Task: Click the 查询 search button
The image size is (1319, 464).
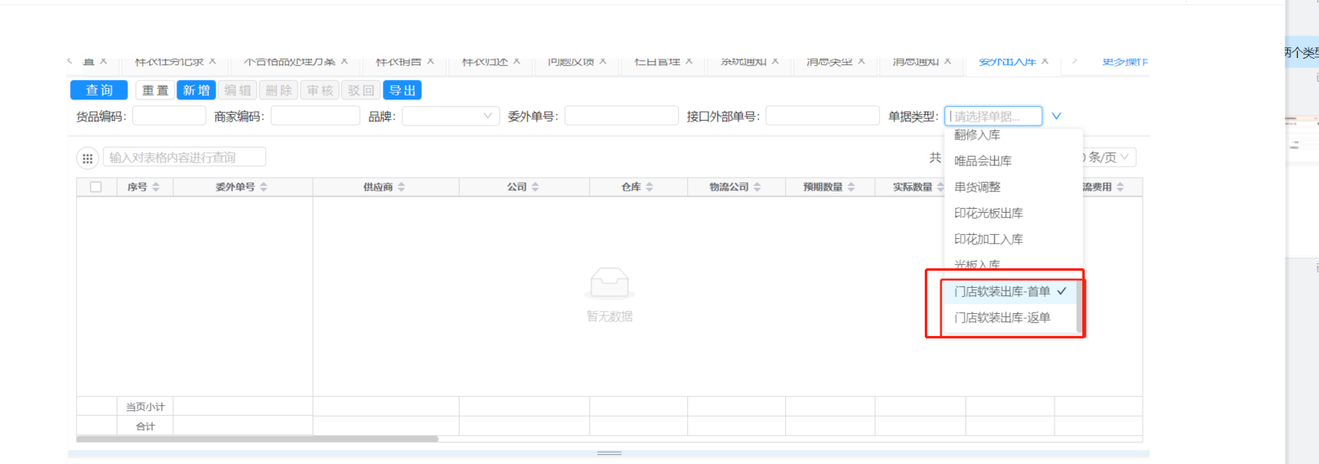Action: [x=99, y=91]
